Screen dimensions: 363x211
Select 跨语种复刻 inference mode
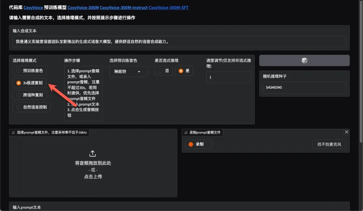(30, 95)
